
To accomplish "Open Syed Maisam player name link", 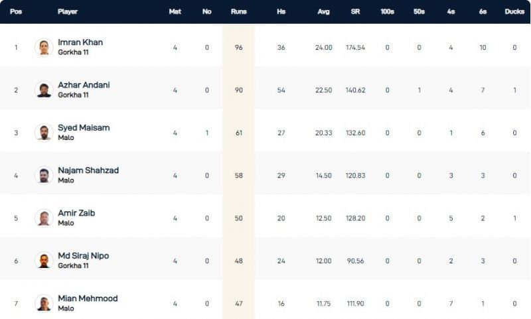I will tap(84, 127).
